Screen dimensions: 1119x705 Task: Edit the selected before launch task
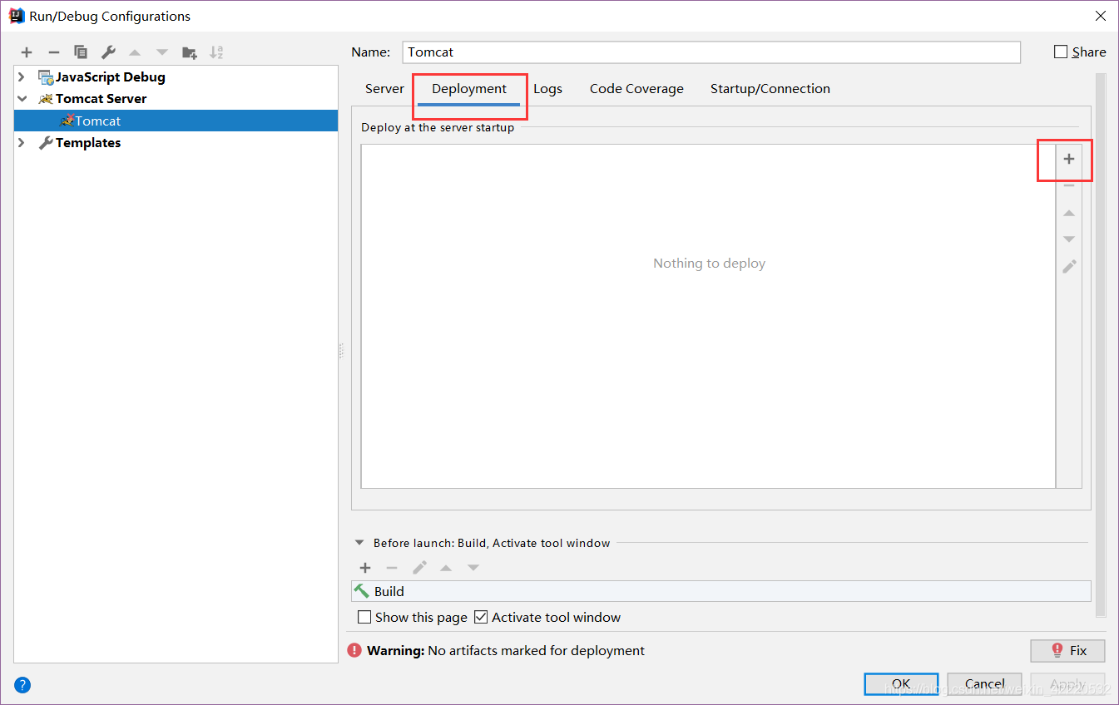tap(419, 568)
